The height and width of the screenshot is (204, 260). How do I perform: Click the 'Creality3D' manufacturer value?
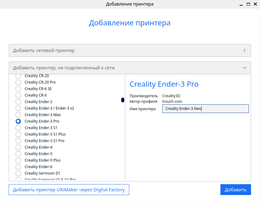coord(171,96)
